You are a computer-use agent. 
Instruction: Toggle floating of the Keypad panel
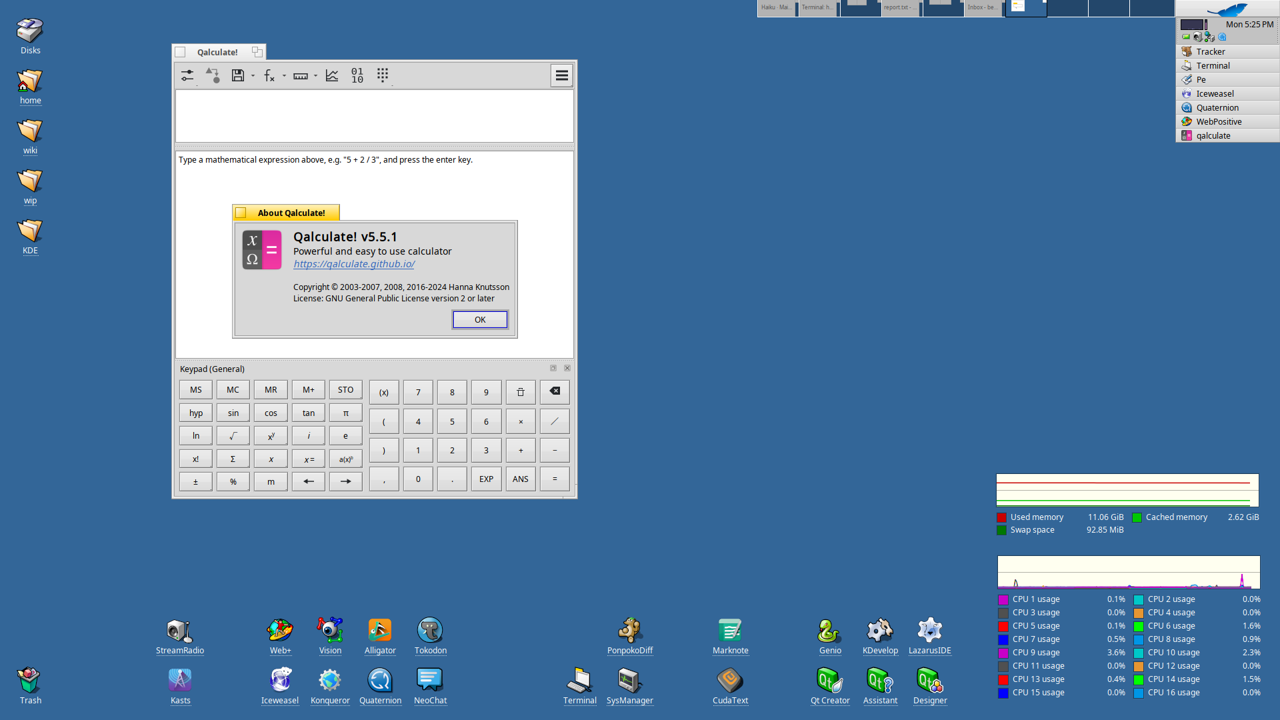553,368
